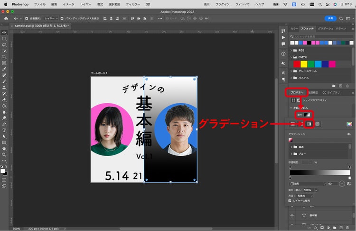Align top edges in options bar
356x231 pixels.
[132, 18]
